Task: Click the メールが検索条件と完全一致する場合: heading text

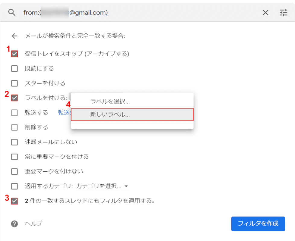Action: pos(75,36)
